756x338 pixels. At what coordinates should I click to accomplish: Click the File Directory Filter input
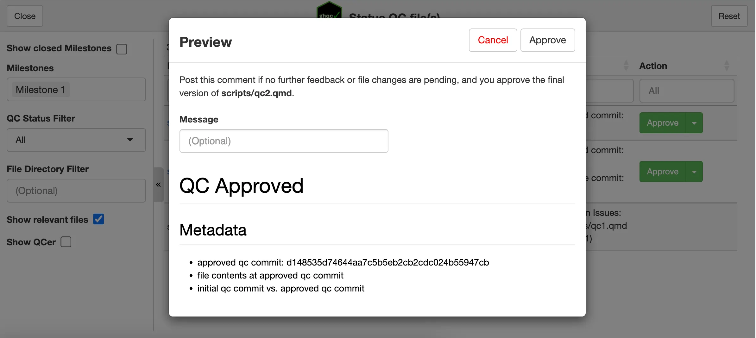pos(76,191)
